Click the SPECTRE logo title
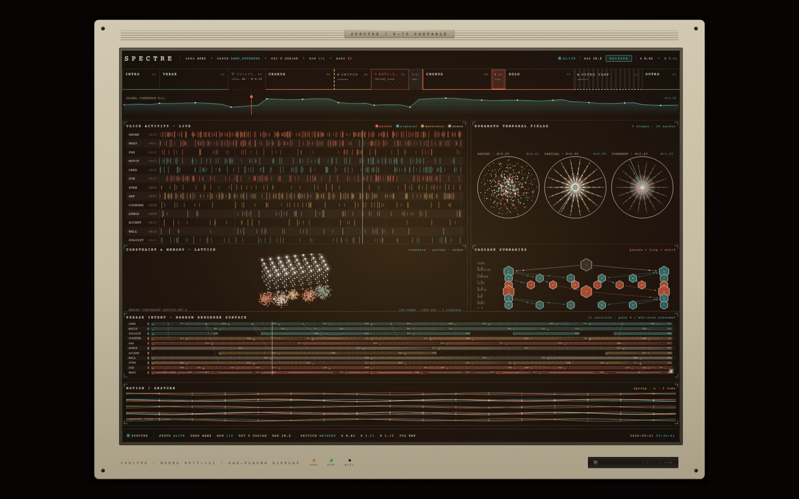The image size is (799, 499). pos(148,58)
